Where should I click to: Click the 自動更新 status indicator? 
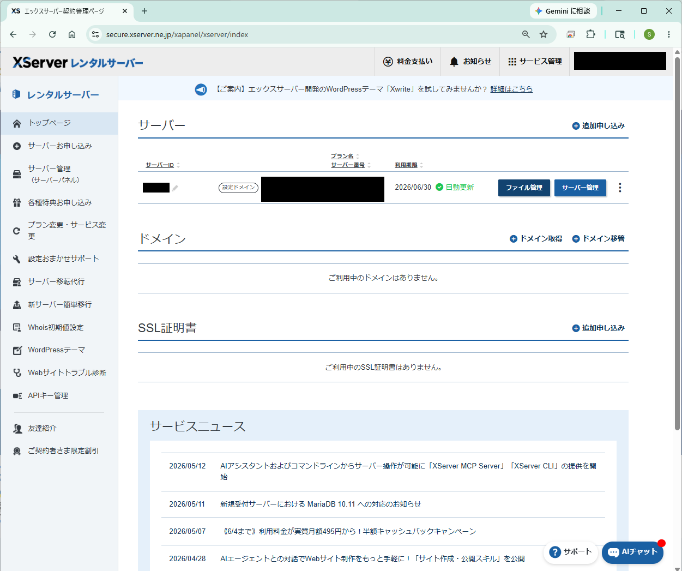(455, 187)
